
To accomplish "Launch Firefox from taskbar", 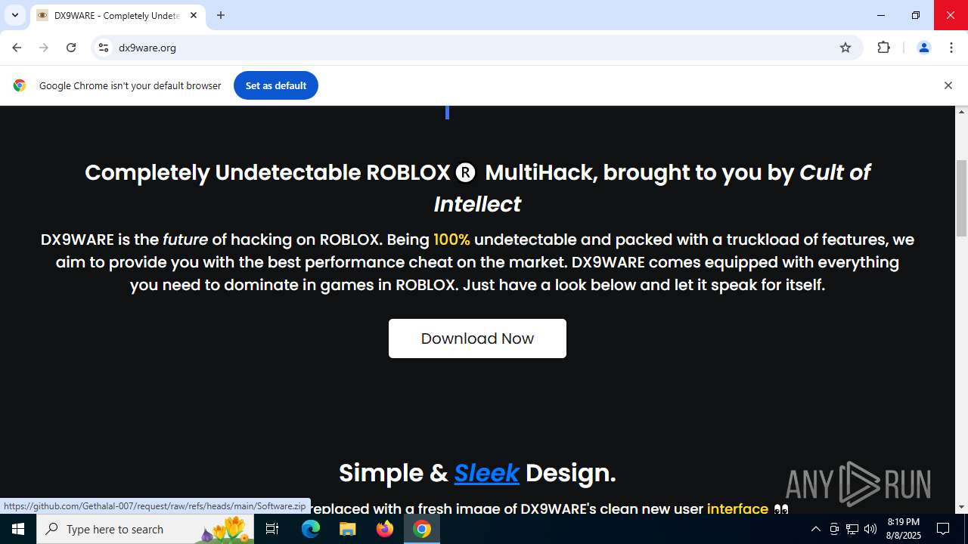I will (385, 529).
